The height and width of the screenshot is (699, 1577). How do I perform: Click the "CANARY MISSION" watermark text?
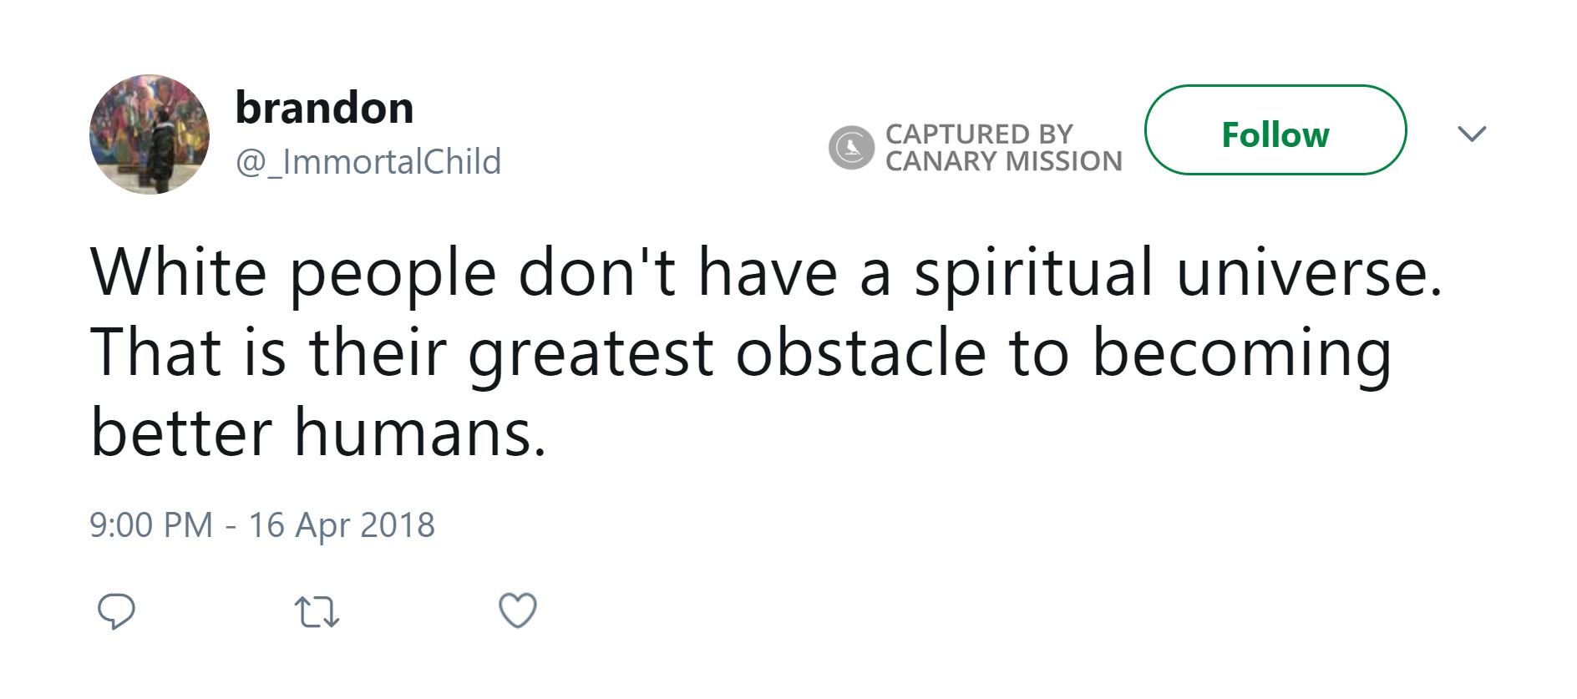coord(1004,160)
